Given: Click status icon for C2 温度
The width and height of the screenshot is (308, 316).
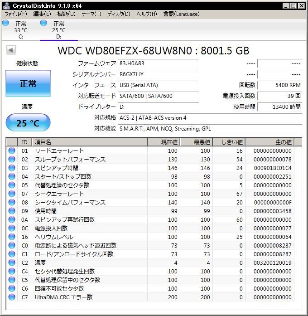Looking at the screenshot, I should [x=12, y=263].
